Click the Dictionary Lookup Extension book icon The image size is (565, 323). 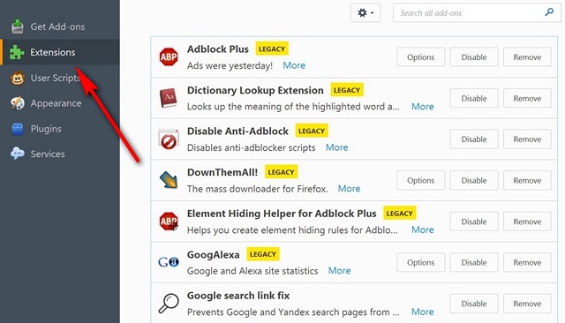pos(169,98)
